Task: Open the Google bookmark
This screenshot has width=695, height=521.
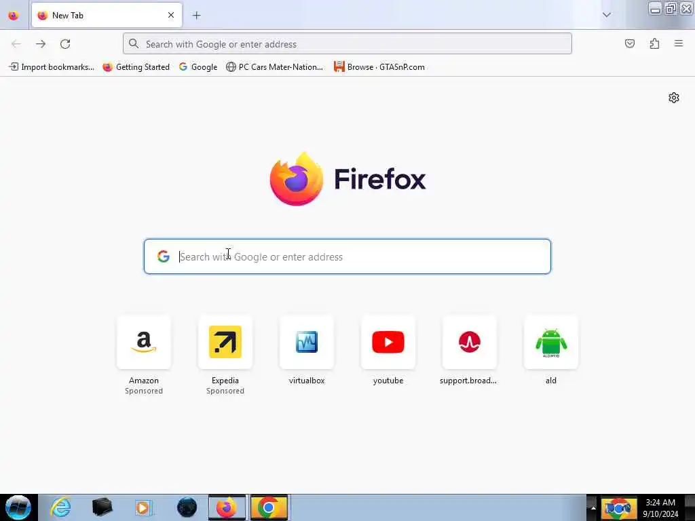Action: click(x=198, y=67)
